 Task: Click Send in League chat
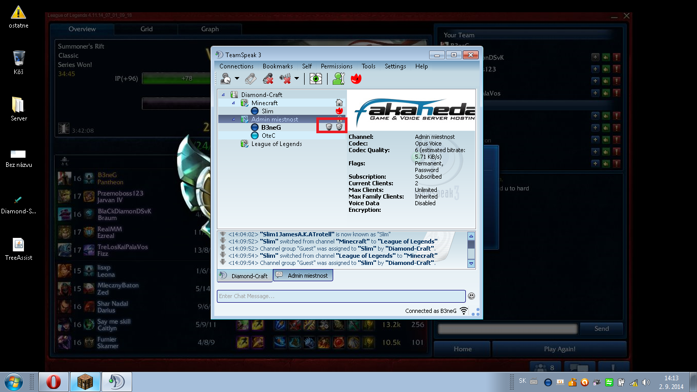602,329
